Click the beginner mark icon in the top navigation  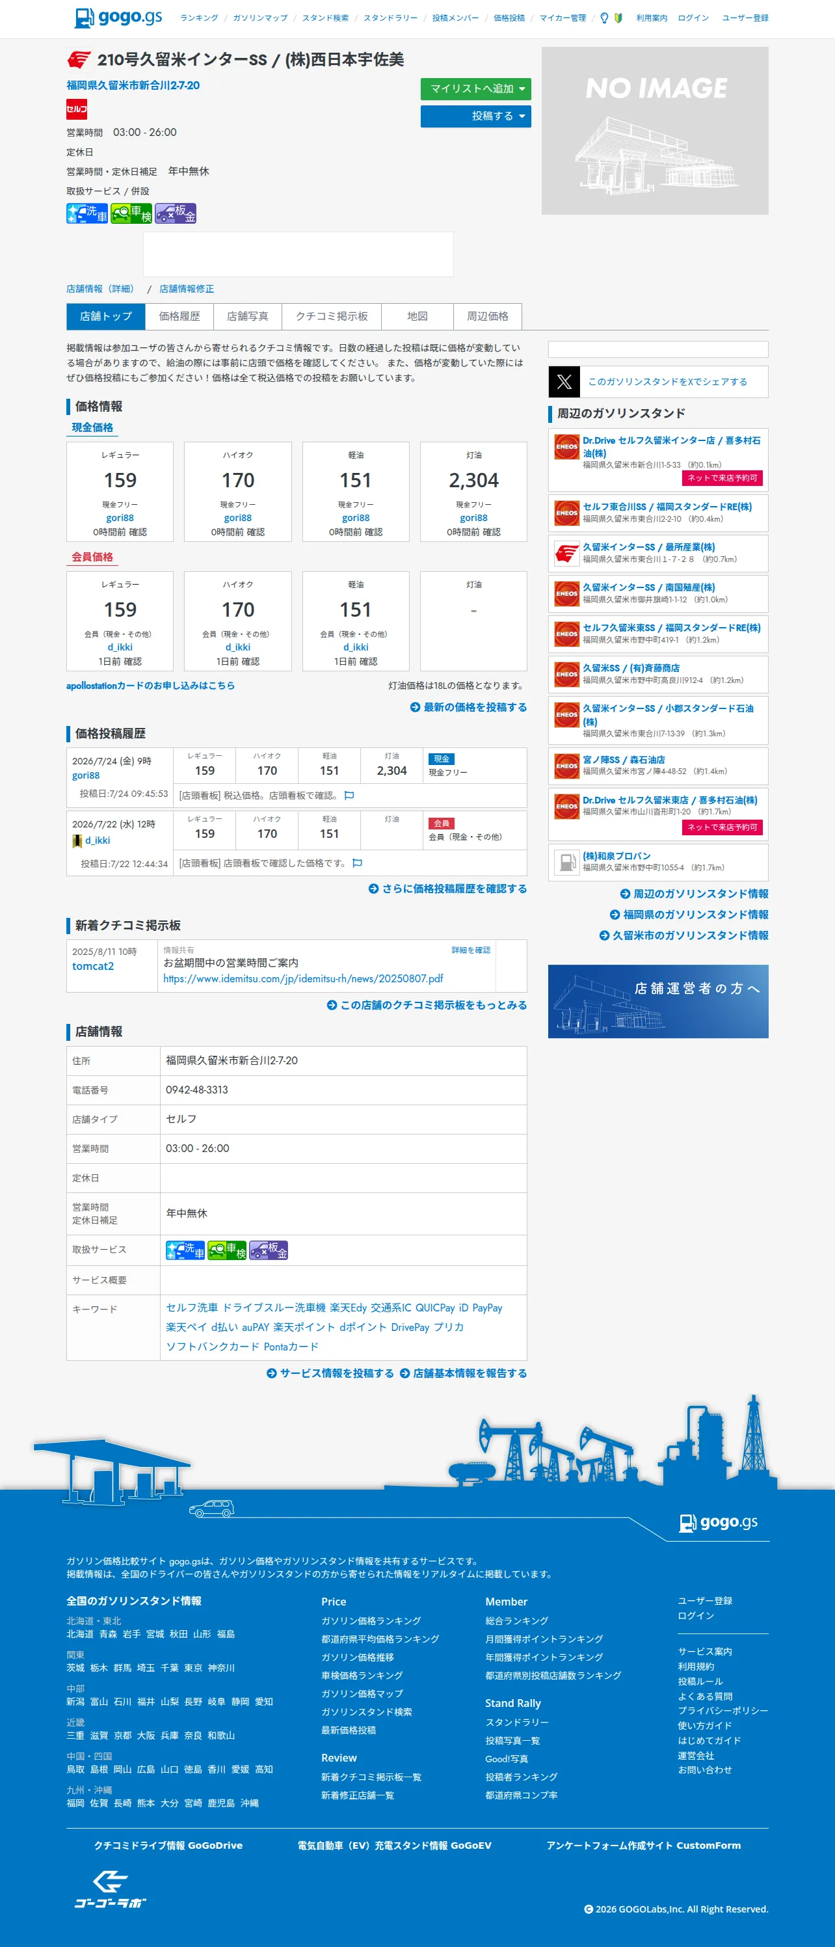pos(618,18)
